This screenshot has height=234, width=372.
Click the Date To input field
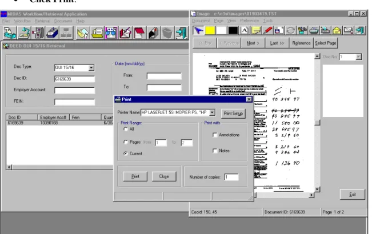pos(164,87)
